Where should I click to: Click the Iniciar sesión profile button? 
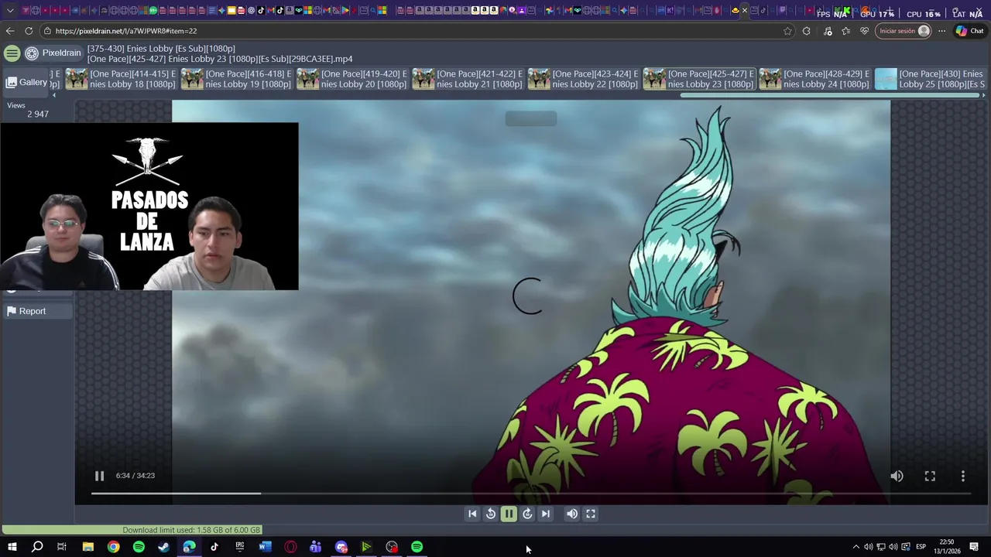pos(903,31)
